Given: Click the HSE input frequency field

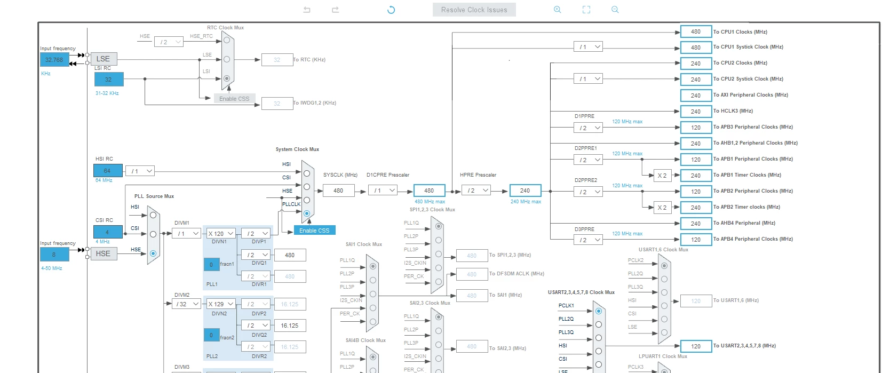Looking at the screenshot, I should tap(54, 255).
